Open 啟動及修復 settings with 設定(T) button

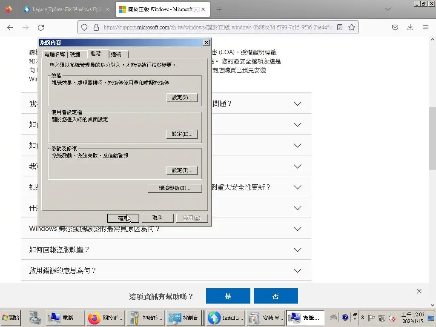tap(182, 170)
